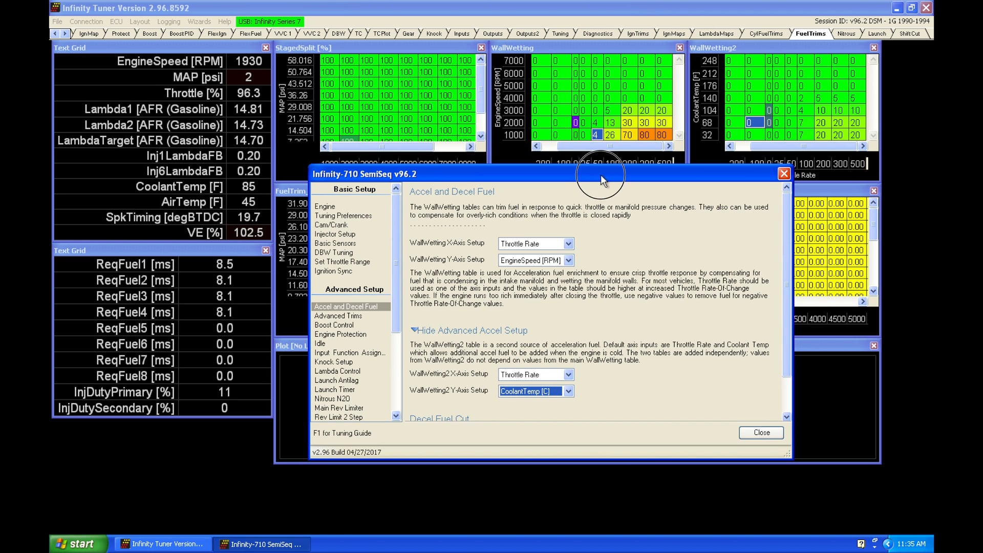The image size is (983, 553).
Task: Click the purple highlighted cell in WallWetting table
Action: pyautogui.click(x=575, y=122)
